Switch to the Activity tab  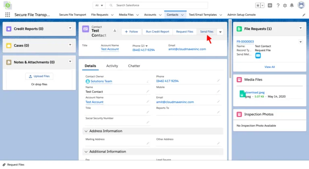coord(112,66)
